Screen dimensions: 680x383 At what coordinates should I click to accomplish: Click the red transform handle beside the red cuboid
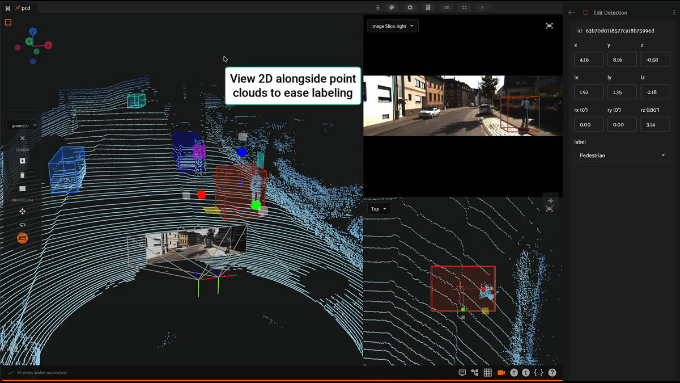201,195
